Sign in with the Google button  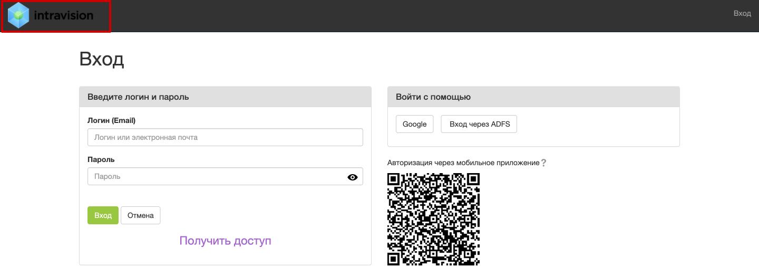click(x=414, y=124)
